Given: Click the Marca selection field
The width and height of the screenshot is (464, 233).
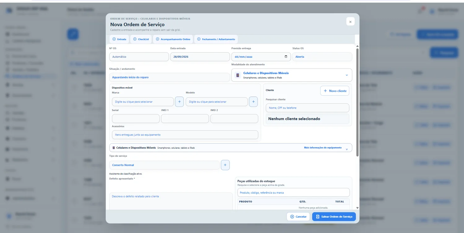Looking at the screenshot, I should pyautogui.click(x=143, y=102).
